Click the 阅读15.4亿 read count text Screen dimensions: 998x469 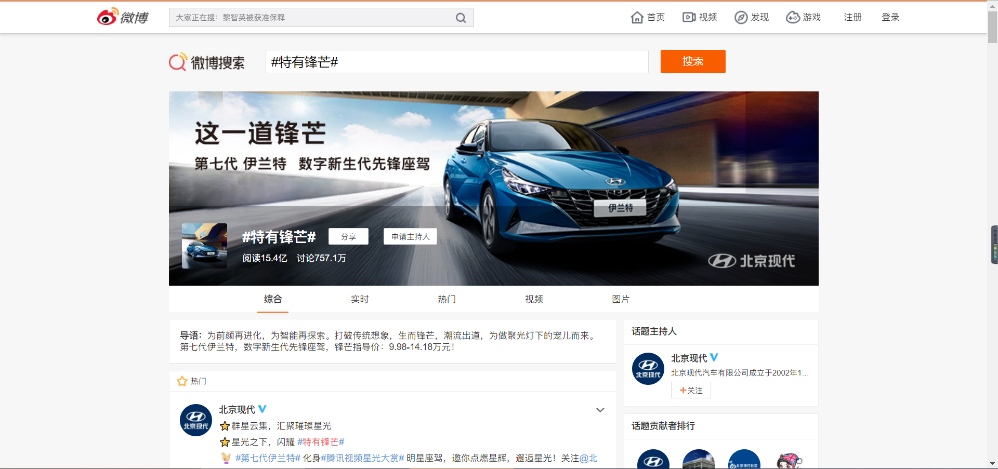pyautogui.click(x=265, y=258)
